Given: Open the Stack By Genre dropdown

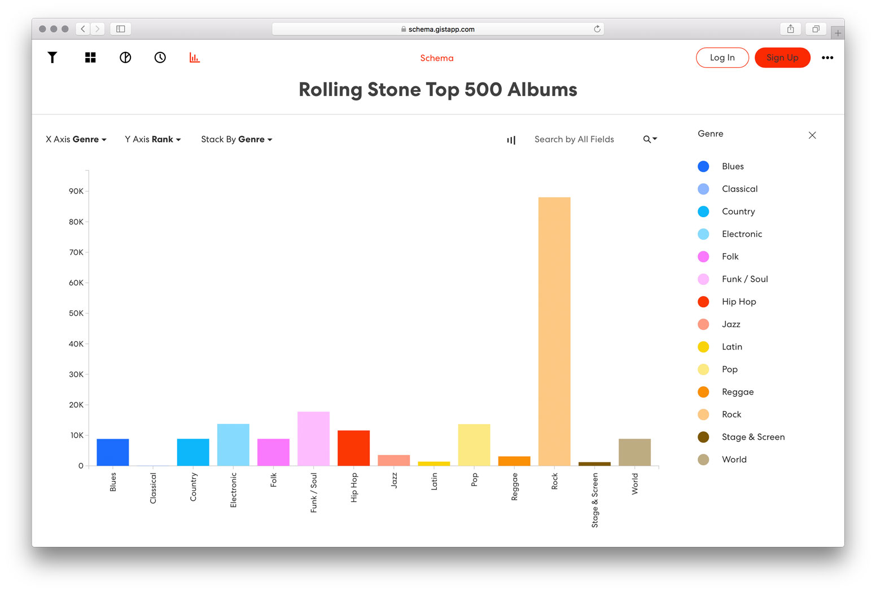Looking at the screenshot, I should pos(236,139).
